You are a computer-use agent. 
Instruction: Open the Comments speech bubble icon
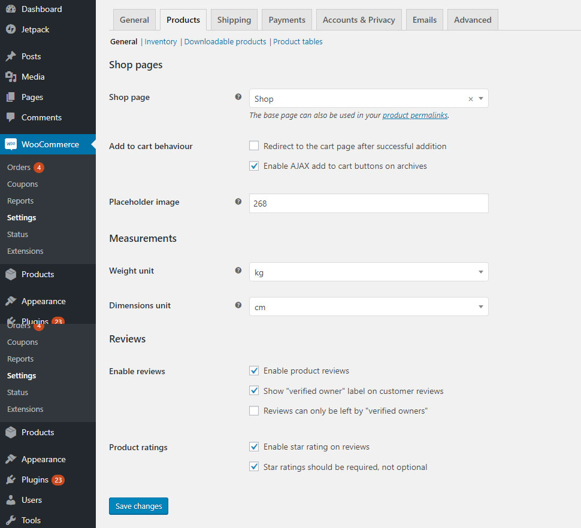tap(11, 117)
